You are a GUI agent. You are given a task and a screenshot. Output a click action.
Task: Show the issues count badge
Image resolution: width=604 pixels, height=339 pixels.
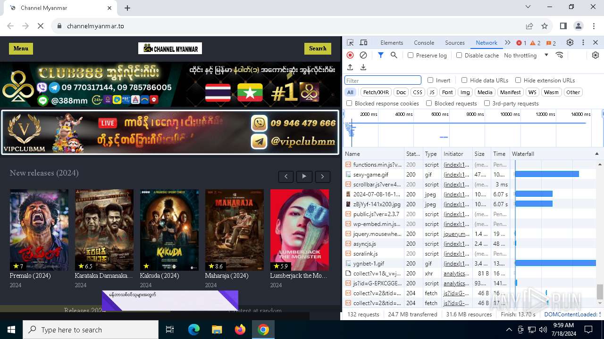pos(551,43)
